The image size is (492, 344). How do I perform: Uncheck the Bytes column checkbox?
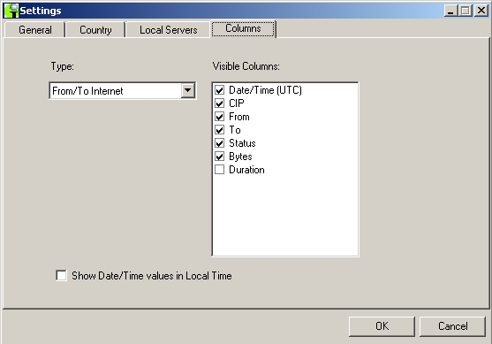pyautogui.click(x=219, y=157)
